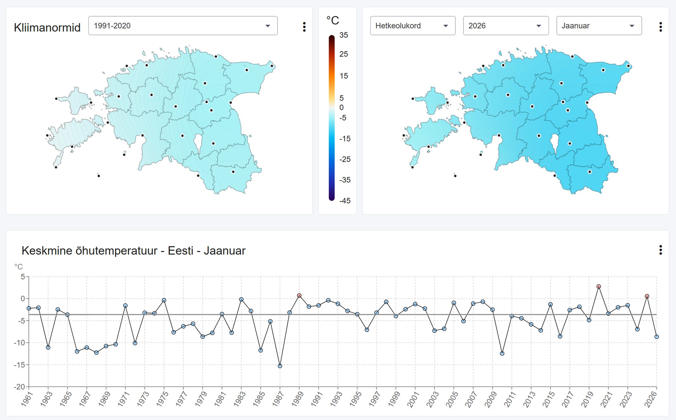Click the Kliimanormid heading text
676x420 pixels.
[x=47, y=27]
